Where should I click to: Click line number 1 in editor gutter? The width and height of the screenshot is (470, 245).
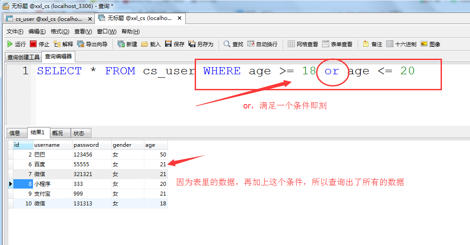[25, 71]
